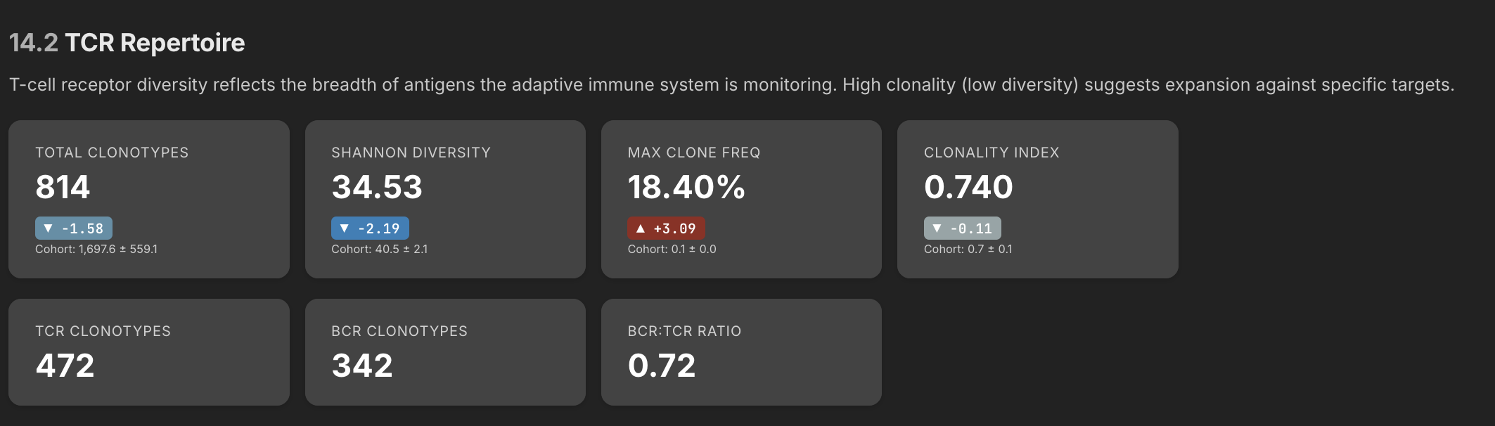Select the blue -2.19 Shannon Diversity badge

tap(371, 228)
